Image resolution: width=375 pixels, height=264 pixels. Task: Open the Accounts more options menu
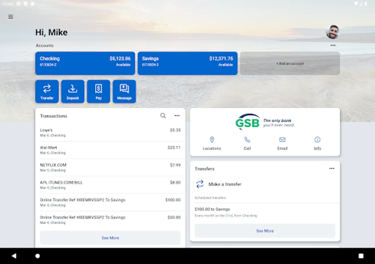[333, 45]
